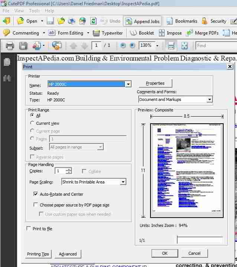Toggle Use custom paper size when needed

click(41, 214)
